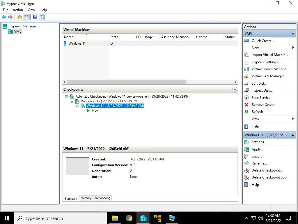Open the File menu

click(6, 10)
